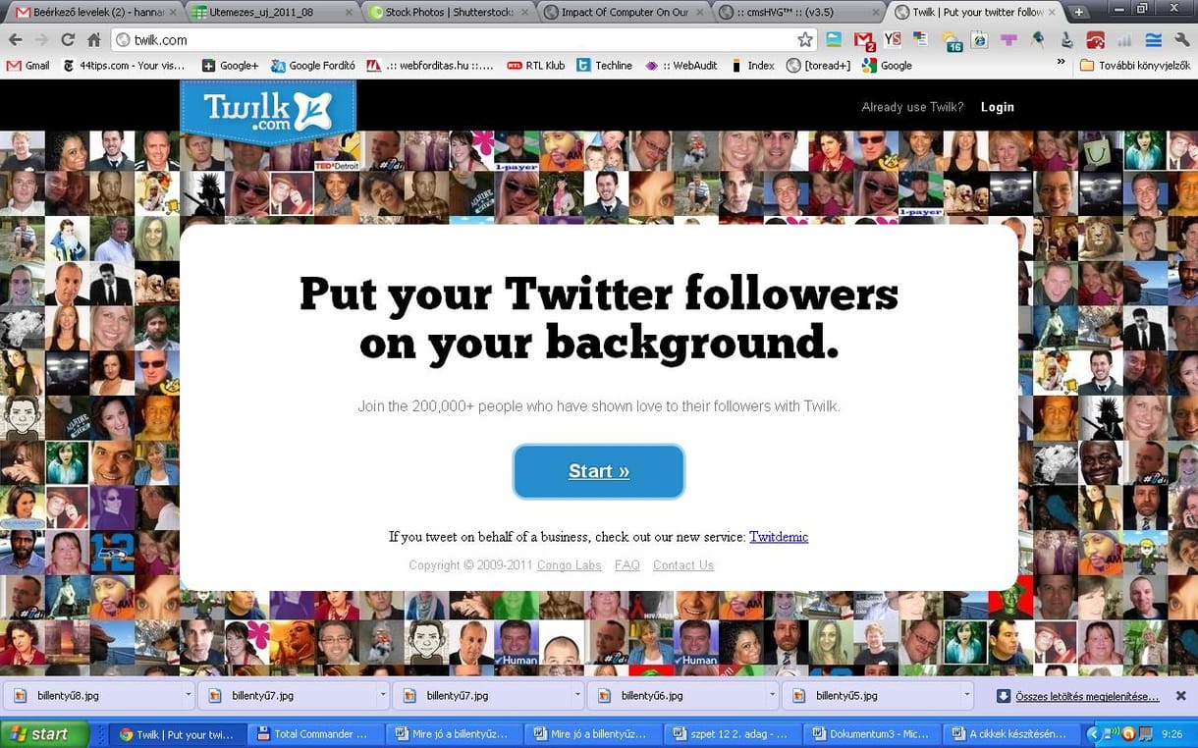Click the IE Tab extension icon
The height and width of the screenshot is (748, 1198).
click(979, 40)
